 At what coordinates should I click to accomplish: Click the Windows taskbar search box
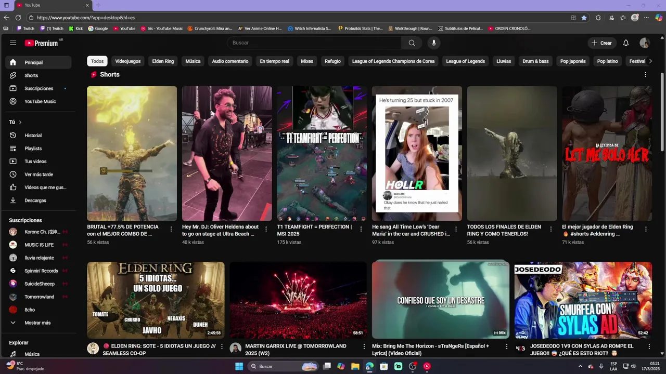click(283, 366)
